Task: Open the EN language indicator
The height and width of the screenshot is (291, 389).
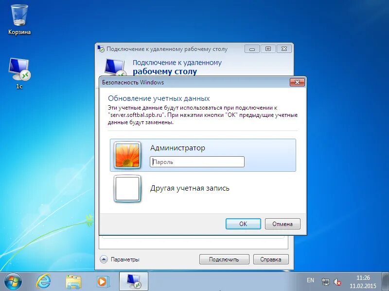Action: (x=310, y=280)
